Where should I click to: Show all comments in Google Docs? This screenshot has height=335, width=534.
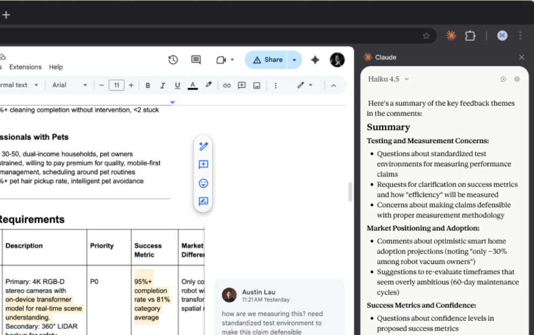click(x=196, y=60)
